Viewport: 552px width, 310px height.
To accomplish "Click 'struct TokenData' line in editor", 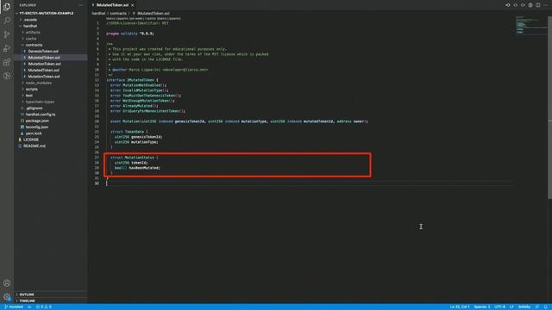I will point(129,132).
